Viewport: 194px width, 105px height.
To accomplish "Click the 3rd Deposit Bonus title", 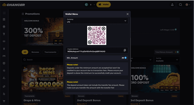I will 142,100.
